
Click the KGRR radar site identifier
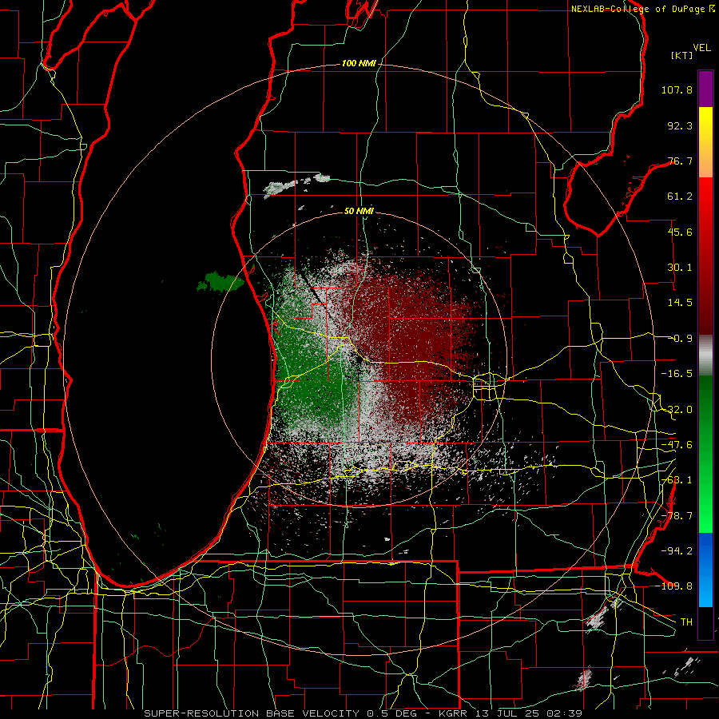pyautogui.click(x=455, y=713)
